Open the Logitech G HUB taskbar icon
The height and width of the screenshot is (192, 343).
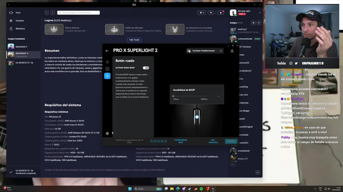point(213,189)
